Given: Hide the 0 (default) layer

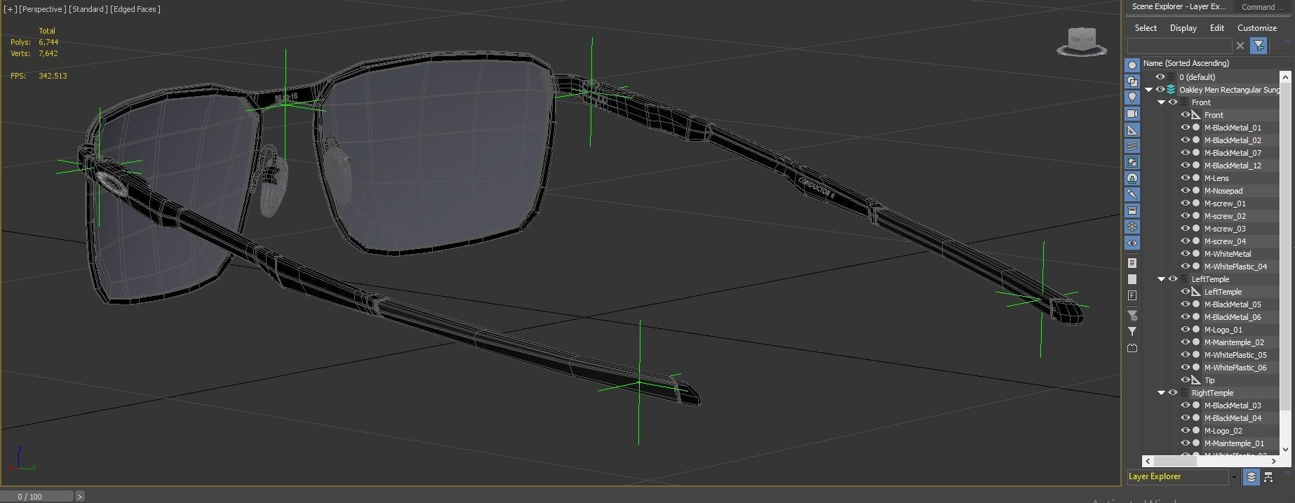Looking at the screenshot, I should click(1160, 77).
